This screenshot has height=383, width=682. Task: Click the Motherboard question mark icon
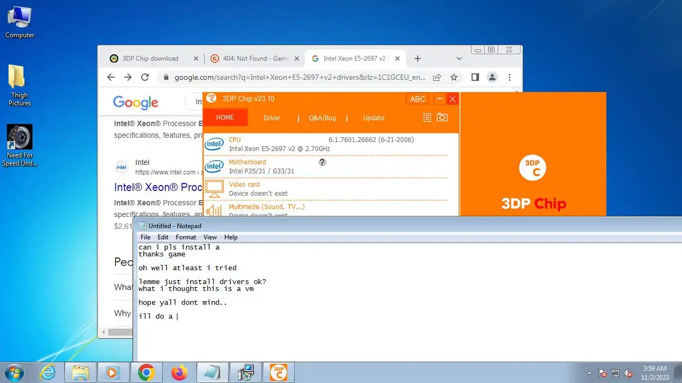tap(322, 162)
